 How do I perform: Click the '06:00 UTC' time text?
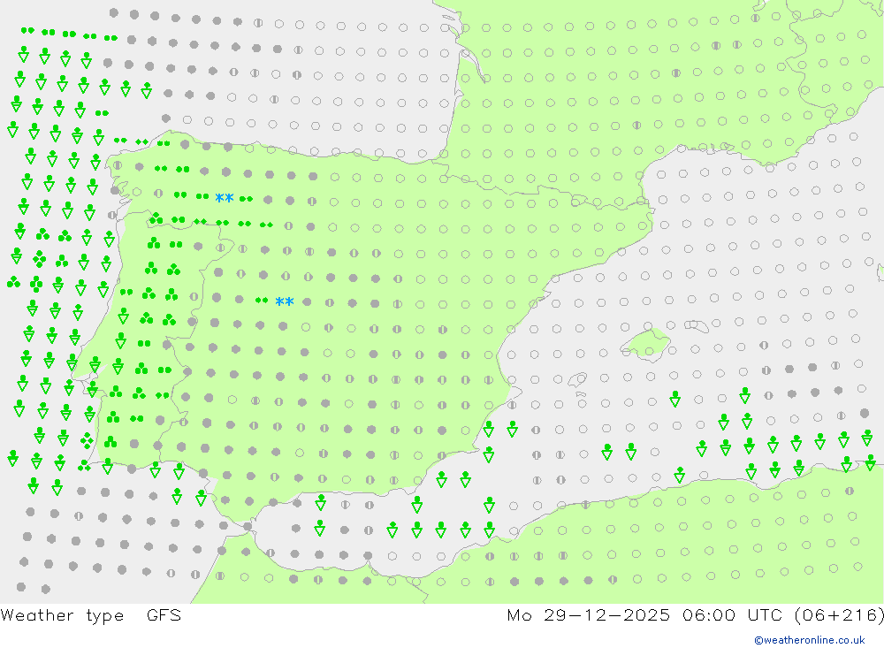point(734,614)
